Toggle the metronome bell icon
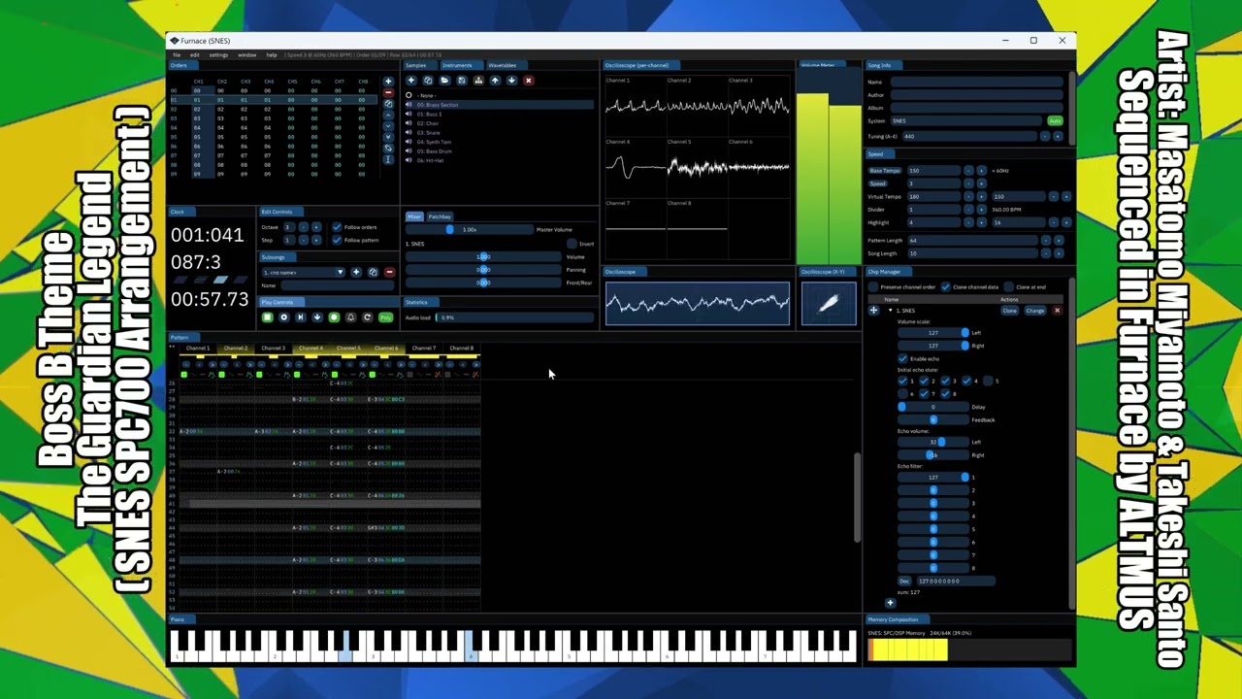Viewport: 1242px width, 699px height. [350, 317]
